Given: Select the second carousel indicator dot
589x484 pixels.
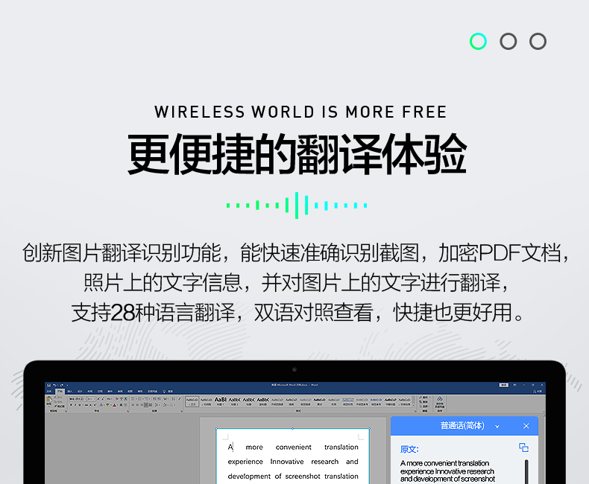Looking at the screenshot, I should coord(508,41).
